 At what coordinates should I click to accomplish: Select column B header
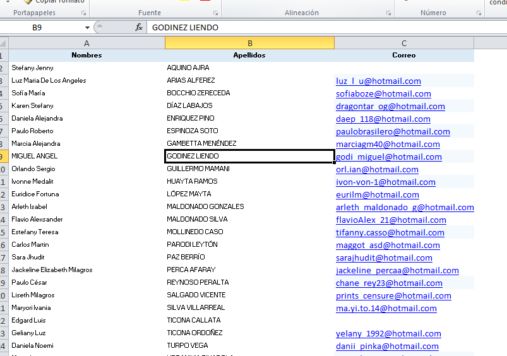tap(249, 43)
